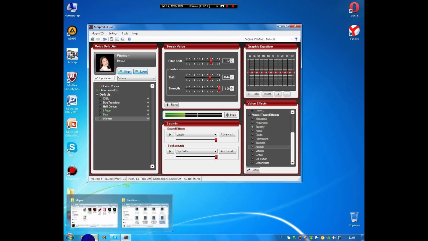Click the Sound Effects volume slider handle
The image size is (428, 241).
[x=216, y=140]
